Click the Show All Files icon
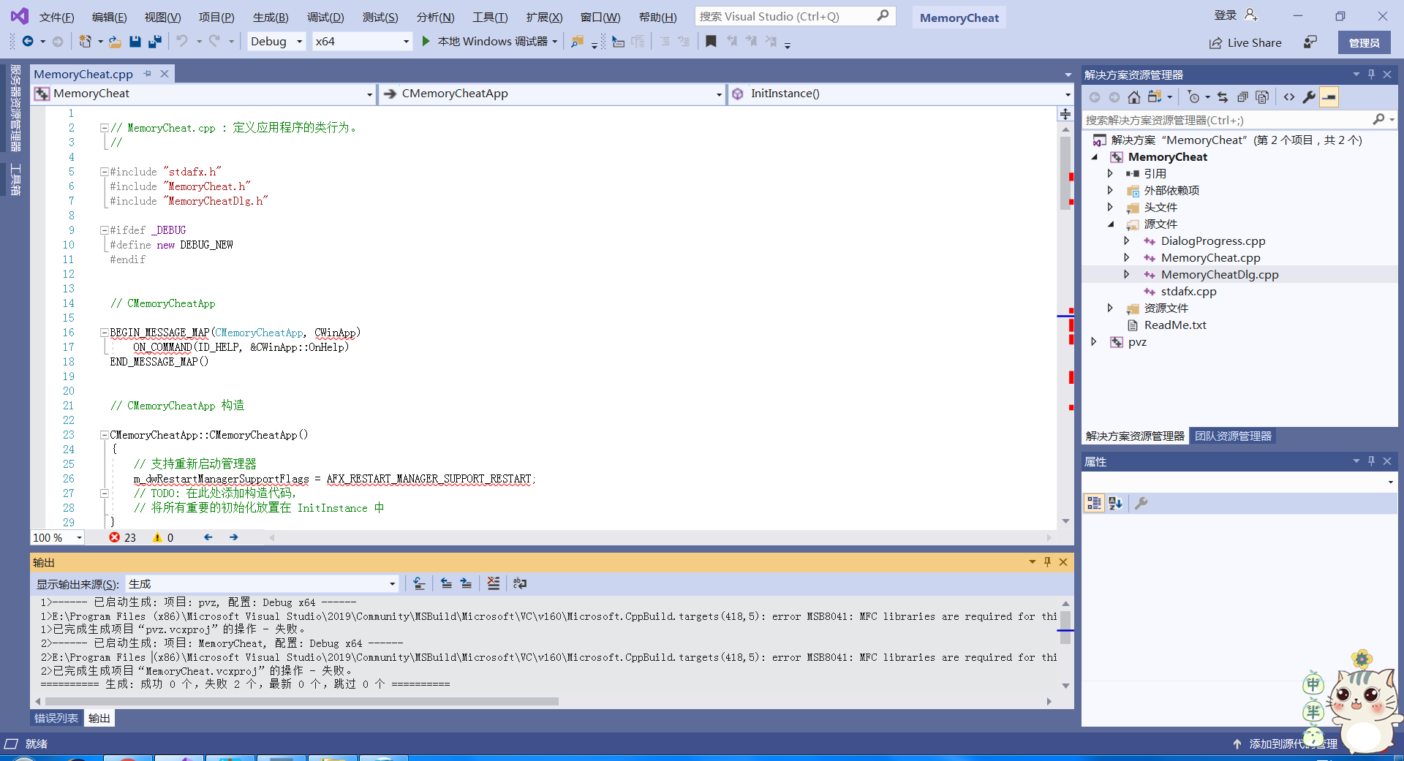This screenshot has width=1404, height=761. pyautogui.click(x=1262, y=97)
